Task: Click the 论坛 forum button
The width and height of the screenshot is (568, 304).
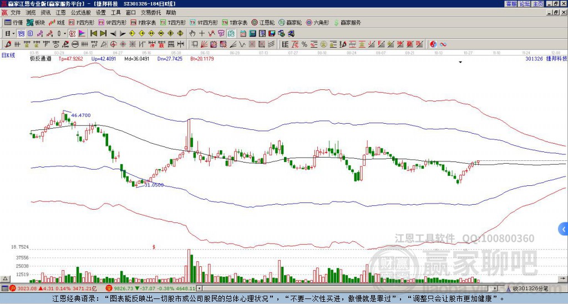Action: (525, 4)
